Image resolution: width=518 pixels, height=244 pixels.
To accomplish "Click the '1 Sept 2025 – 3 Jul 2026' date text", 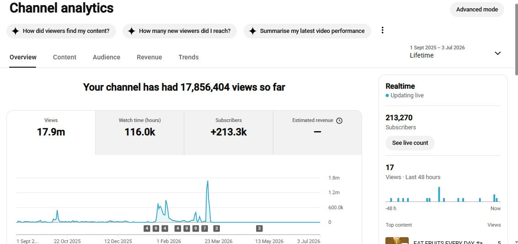I will [x=437, y=48].
